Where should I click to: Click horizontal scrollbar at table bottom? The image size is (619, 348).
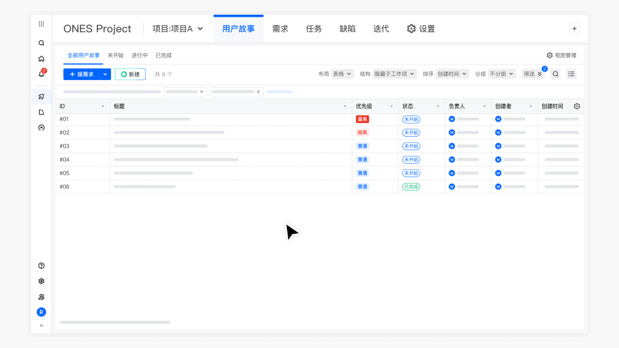pos(115,322)
